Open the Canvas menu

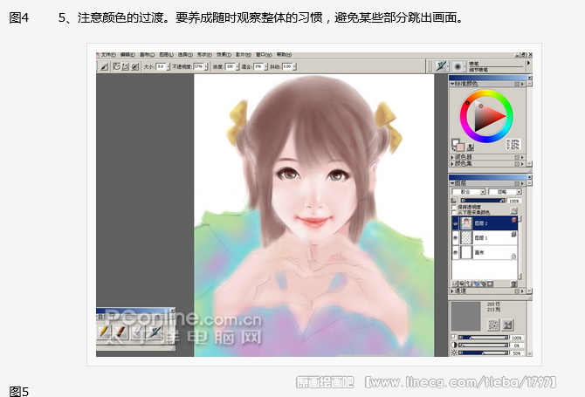147,55
